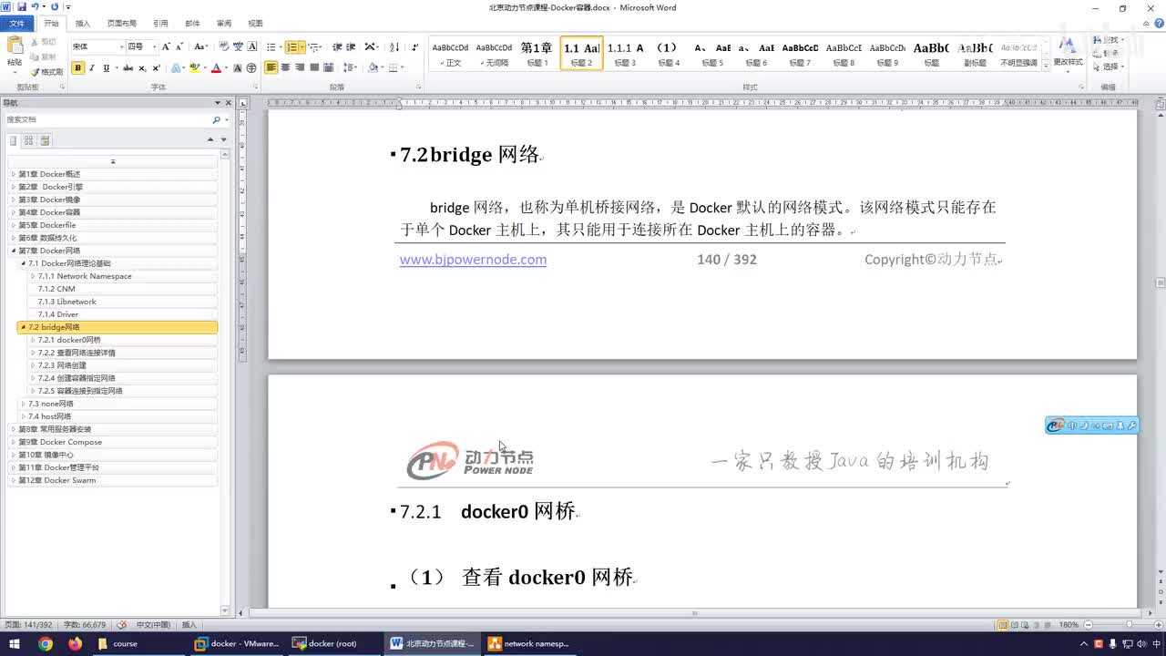Collapse the 第7章 Docker网络 heading in navigation

(14, 251)
